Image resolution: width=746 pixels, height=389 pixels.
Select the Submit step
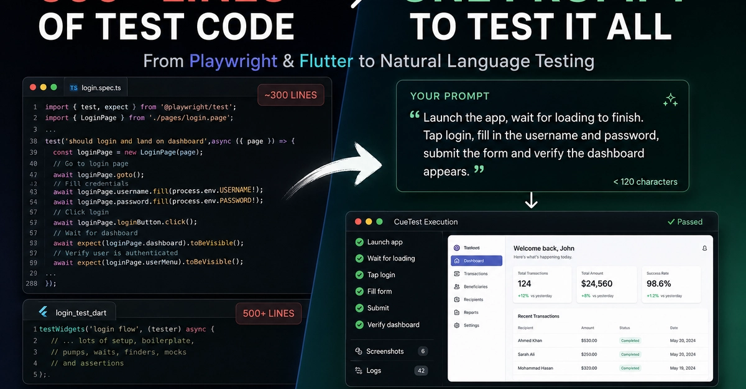(372, 308)
